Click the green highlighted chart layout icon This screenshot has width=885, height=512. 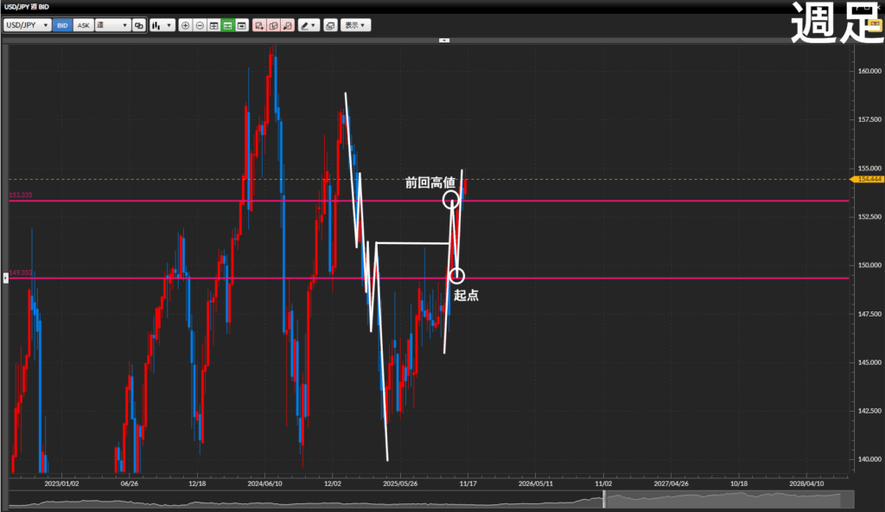227,26
